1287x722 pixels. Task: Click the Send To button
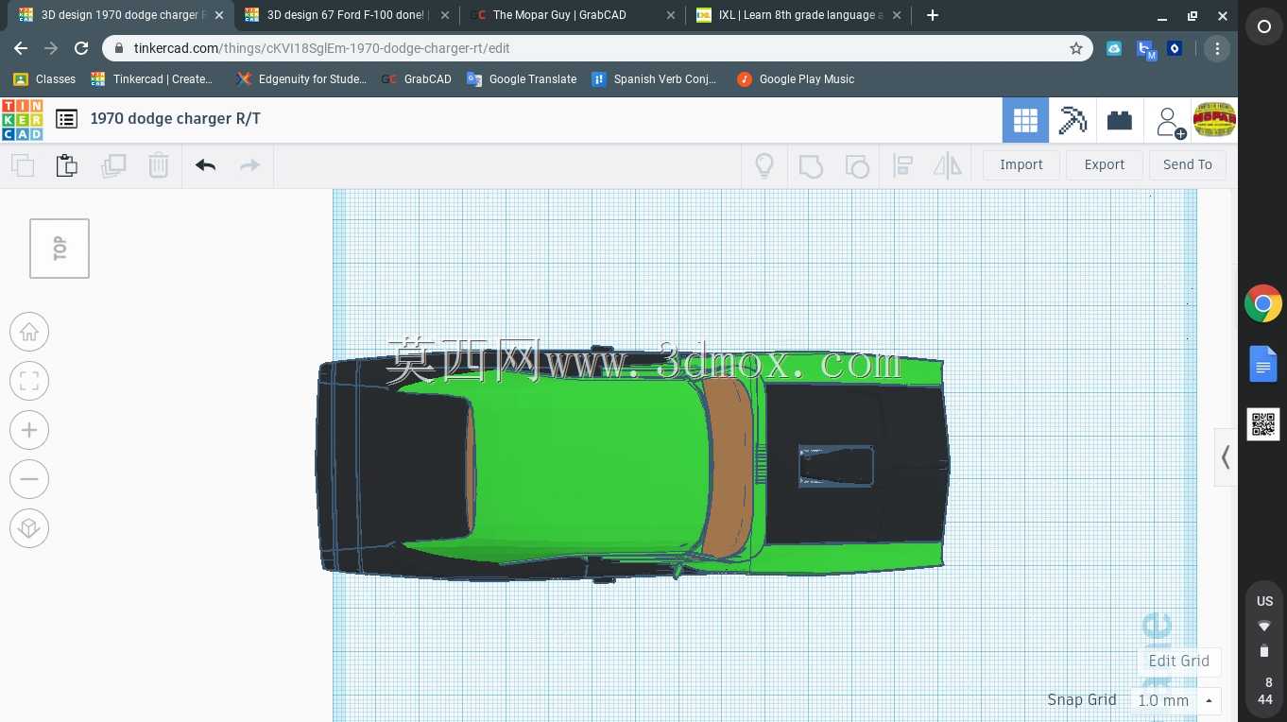tap(1188, 164)
